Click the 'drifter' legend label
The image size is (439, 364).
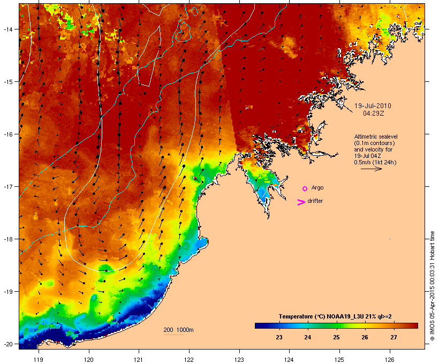[315, 201]
